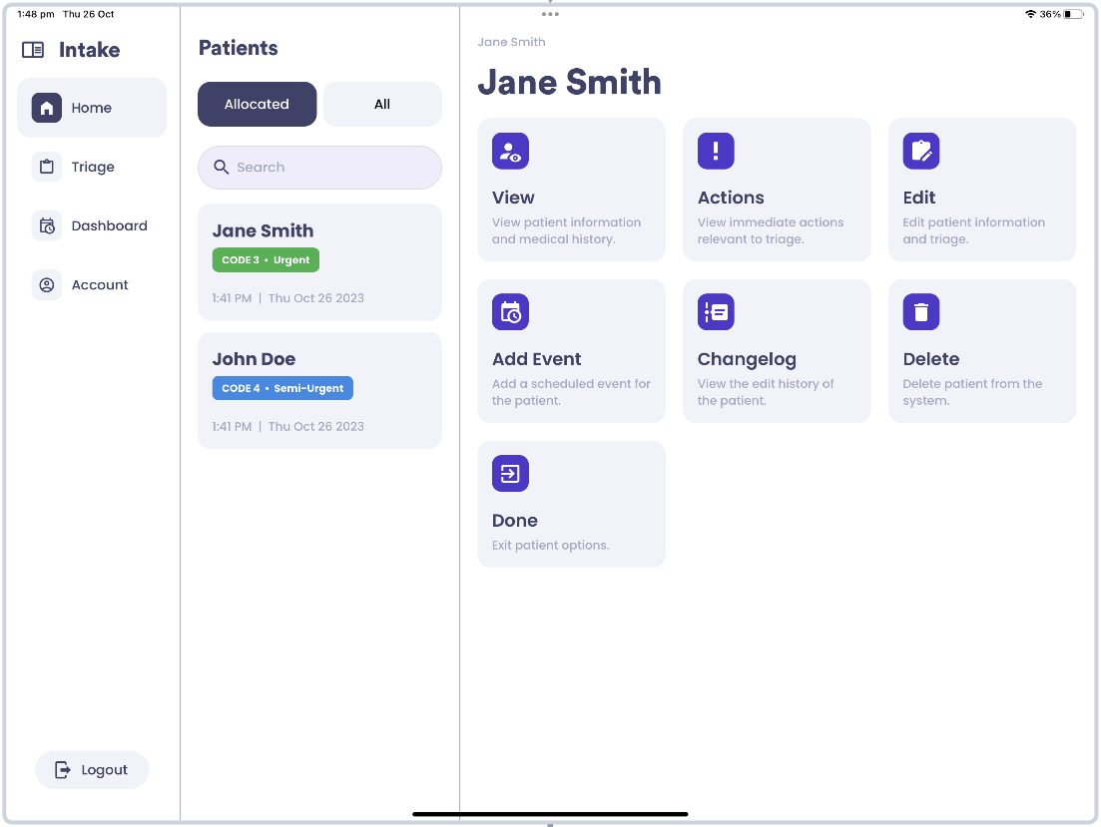The width and height of the screenshot is (1101, 827).
Task: Click the Dashboard calendar-clock icon
Action: tap(46, 225)
